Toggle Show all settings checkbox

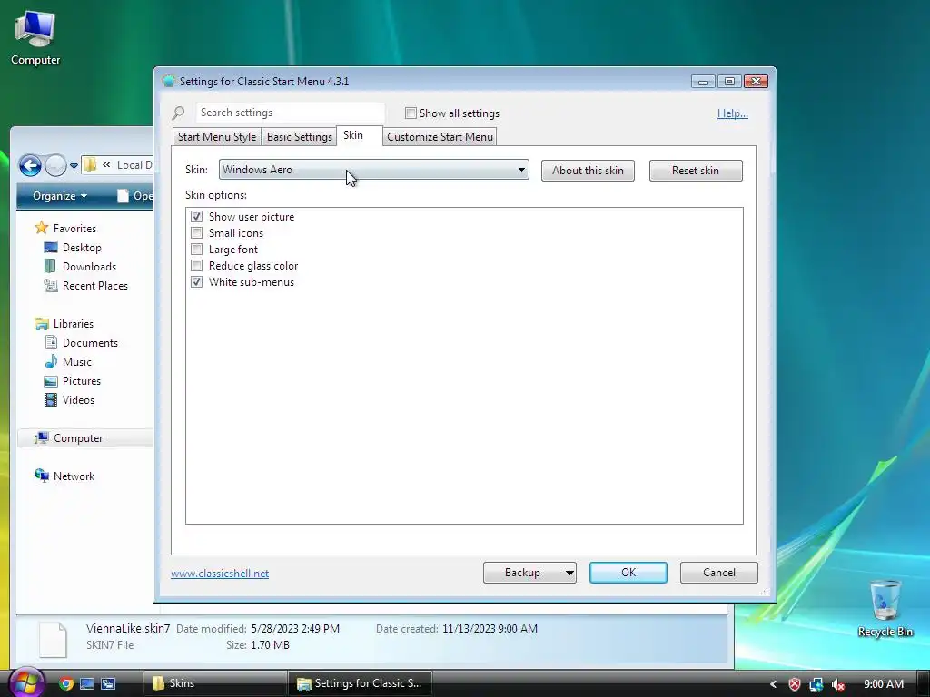(x=411, y=113)
